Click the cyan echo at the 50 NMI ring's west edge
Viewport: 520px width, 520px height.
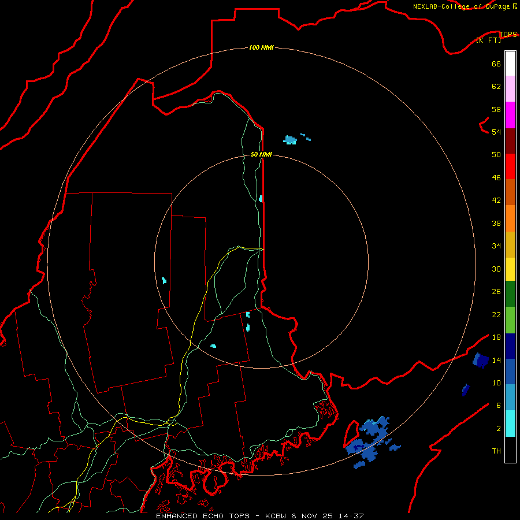164,281
